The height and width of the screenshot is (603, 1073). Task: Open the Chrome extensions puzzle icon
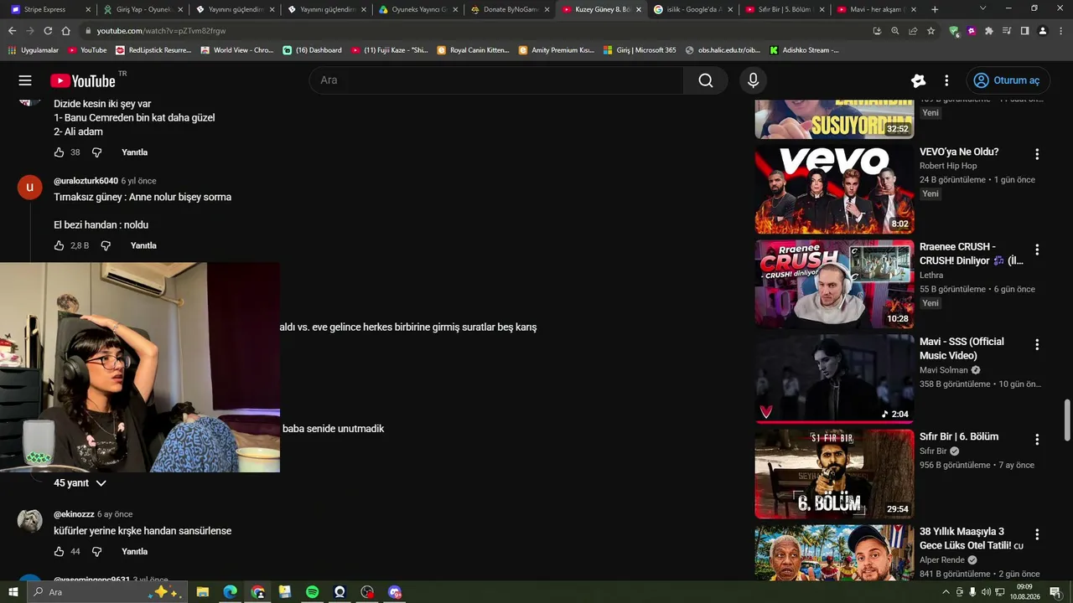pos(989,31)
